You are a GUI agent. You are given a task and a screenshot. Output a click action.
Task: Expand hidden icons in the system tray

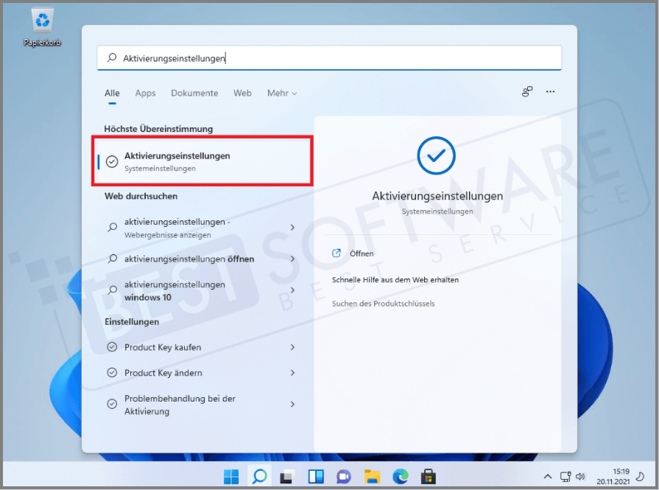click(x=548, y=477)
